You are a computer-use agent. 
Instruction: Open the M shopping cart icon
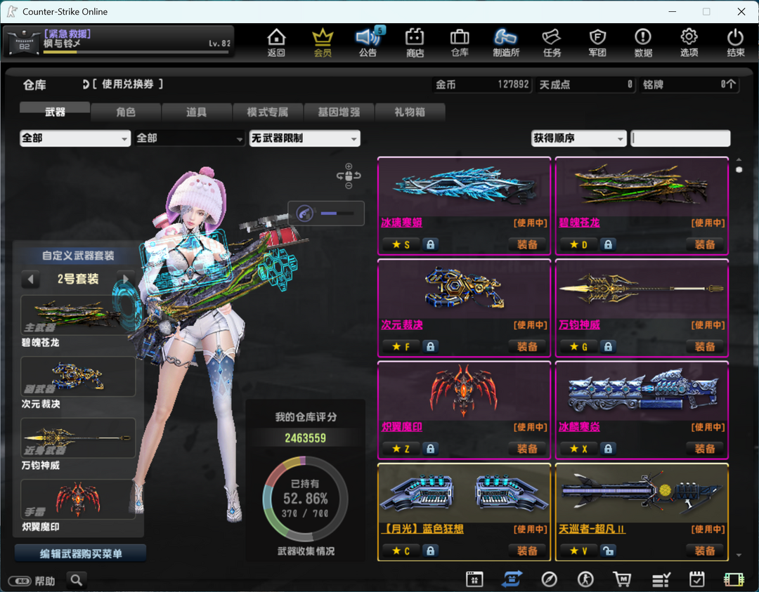tap(622, 579)
